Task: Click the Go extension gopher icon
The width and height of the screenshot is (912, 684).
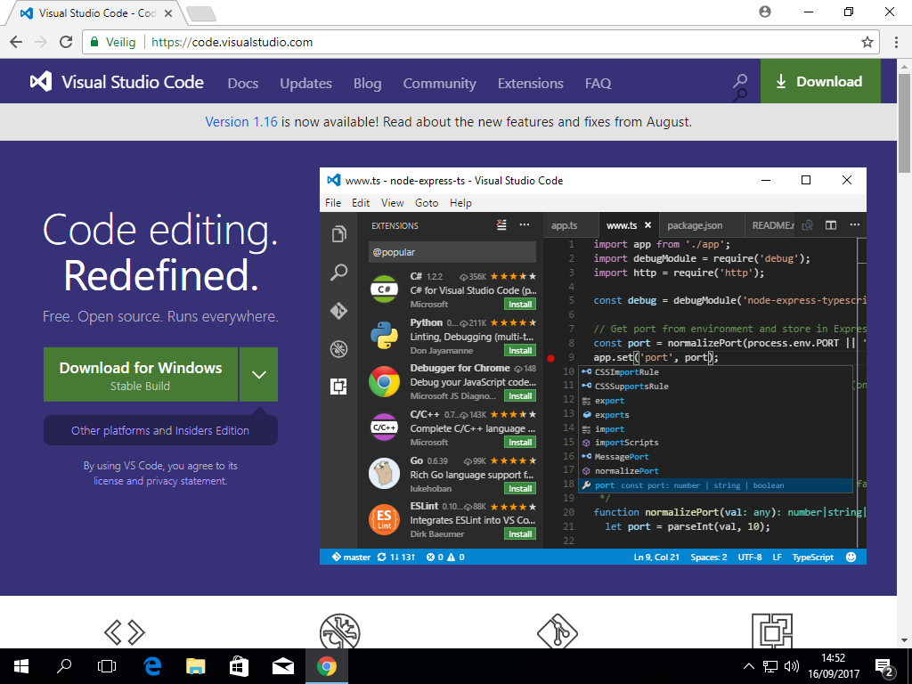Action: point(385,473)
